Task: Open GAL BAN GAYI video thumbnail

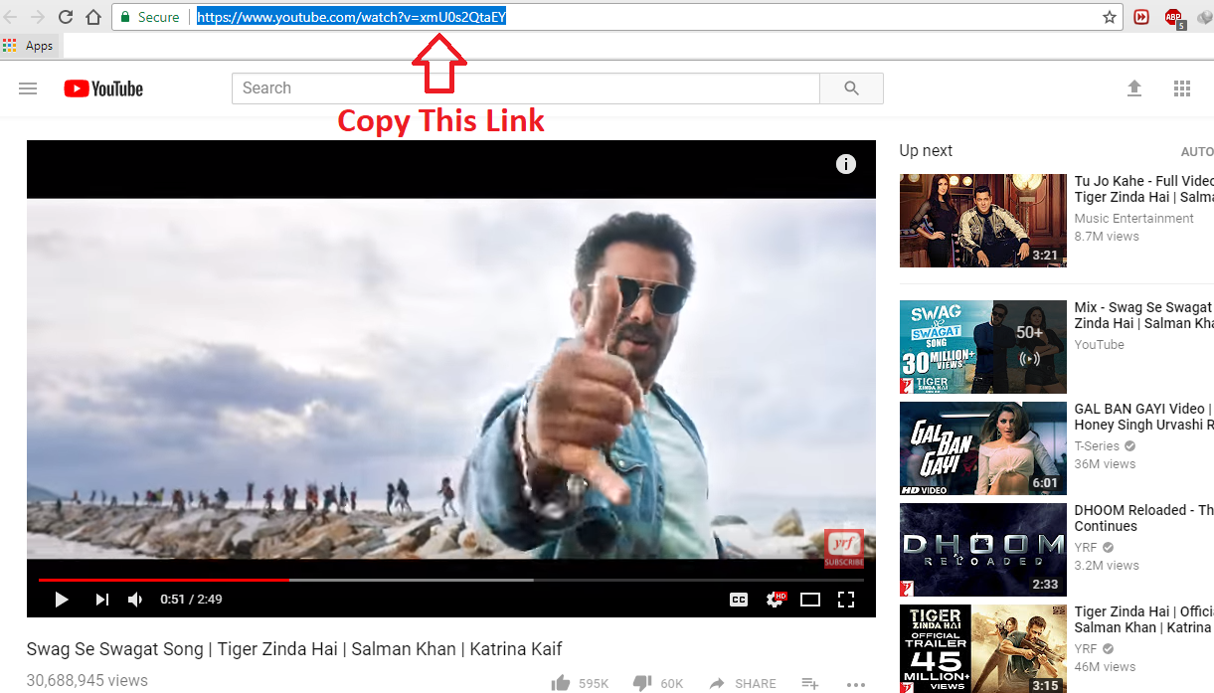Action: [x=983, y=448]
